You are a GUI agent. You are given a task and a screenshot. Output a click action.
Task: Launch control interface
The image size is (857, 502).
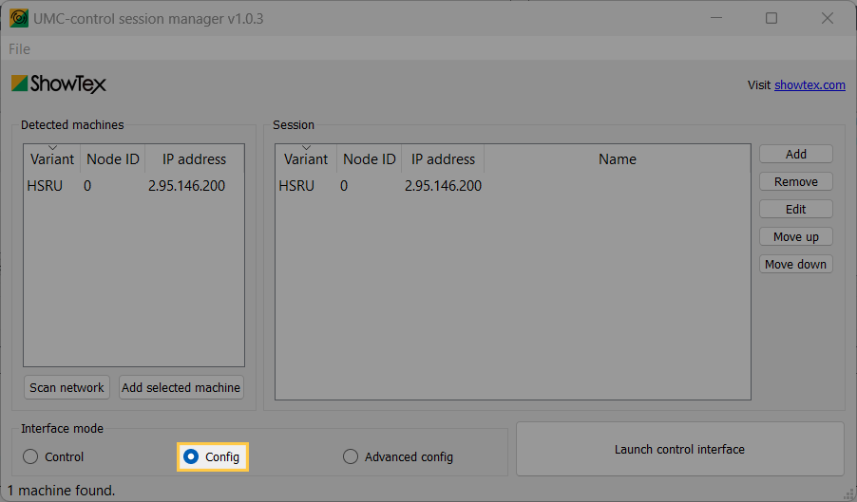tap(679, 449)
